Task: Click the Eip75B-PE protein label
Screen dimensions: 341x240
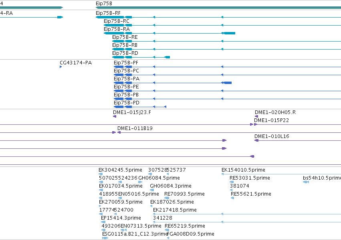Action: coord(126,87)
